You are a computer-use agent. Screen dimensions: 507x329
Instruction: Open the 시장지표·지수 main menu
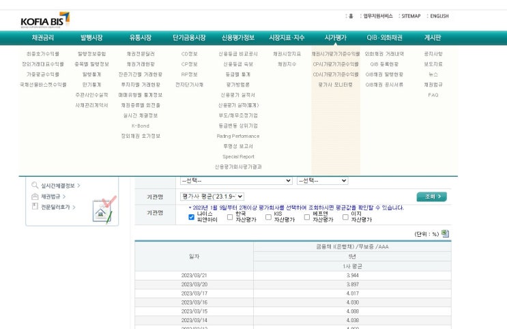coord(287,38)
